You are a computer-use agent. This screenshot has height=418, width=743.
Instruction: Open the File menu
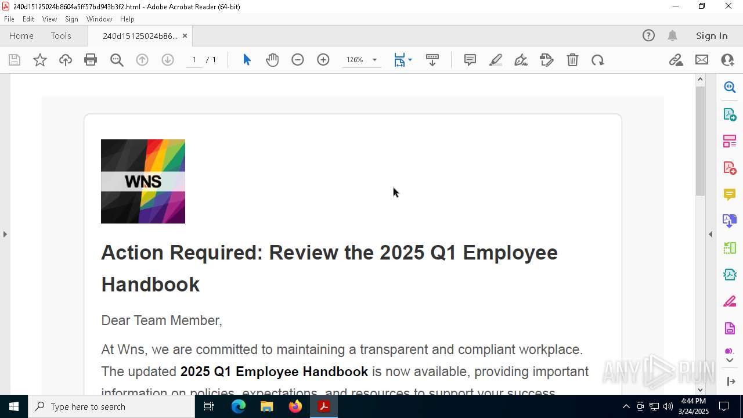pyautogui.click(x=9, y=19)
